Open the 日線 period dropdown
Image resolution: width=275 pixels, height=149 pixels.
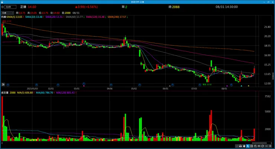[7, 13]
